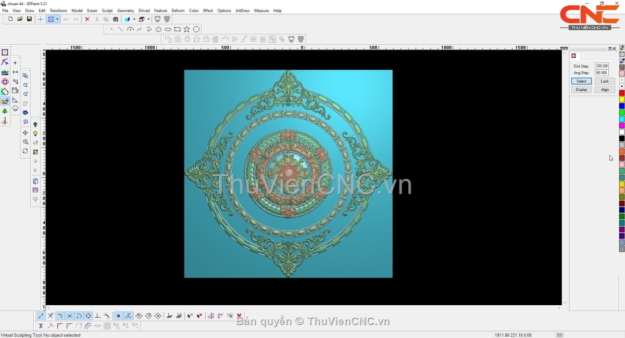Open file using the folder icon
Screen dimensions: 625x338
20,19
